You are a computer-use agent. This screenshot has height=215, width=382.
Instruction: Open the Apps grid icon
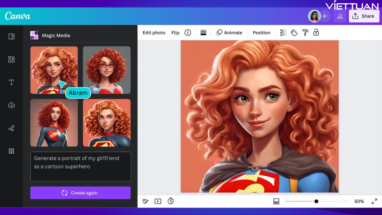click(11, 151)
